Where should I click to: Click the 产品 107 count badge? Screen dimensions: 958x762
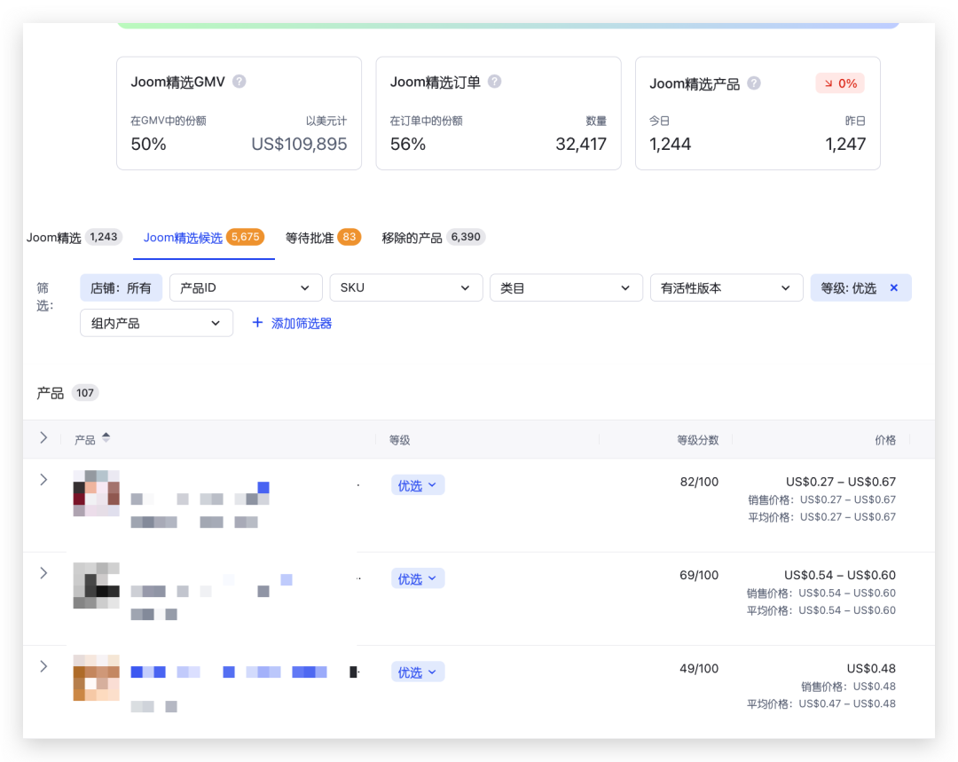click(x=85, y=393)
